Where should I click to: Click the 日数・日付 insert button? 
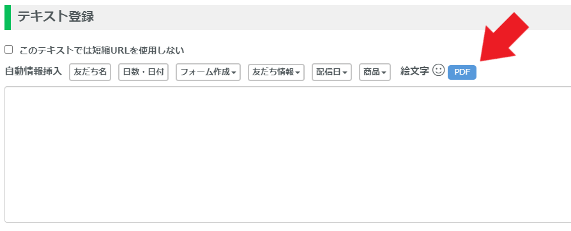point(144,72)
